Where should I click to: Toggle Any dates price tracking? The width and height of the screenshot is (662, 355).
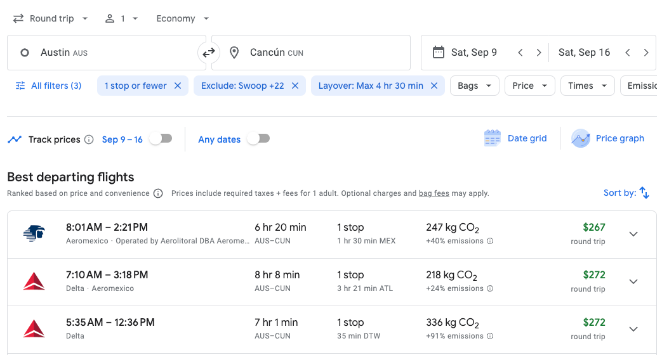258,139
